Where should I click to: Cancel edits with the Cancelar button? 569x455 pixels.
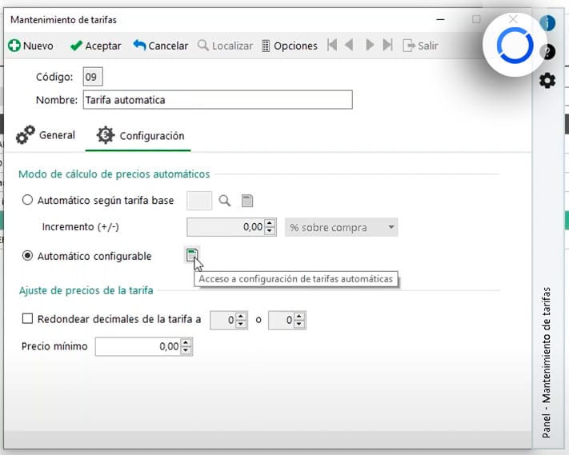tap(160, 46)
